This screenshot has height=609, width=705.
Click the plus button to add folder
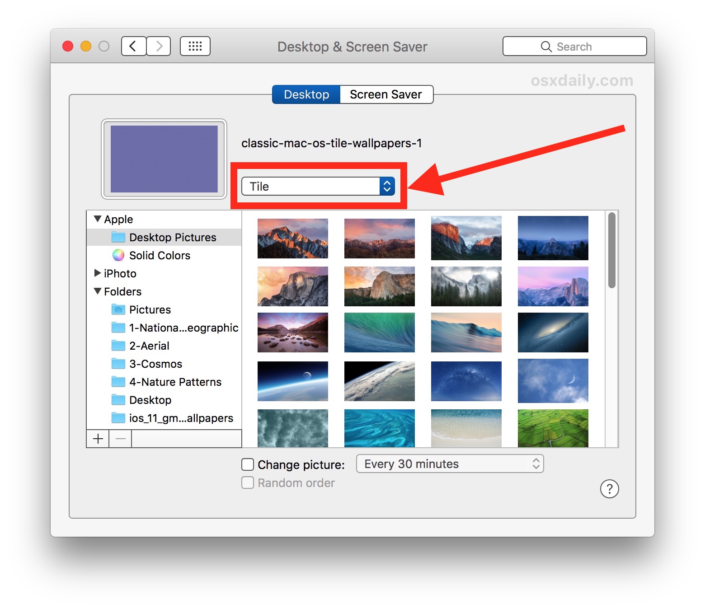point(98,439)
